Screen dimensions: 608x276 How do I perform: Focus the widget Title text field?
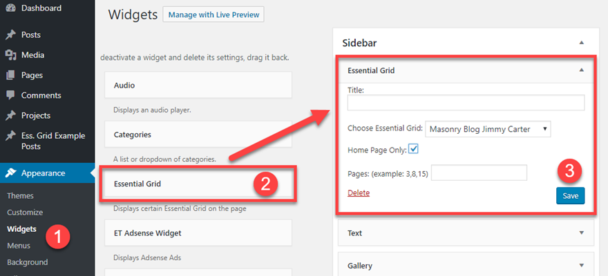click(466, 103)
